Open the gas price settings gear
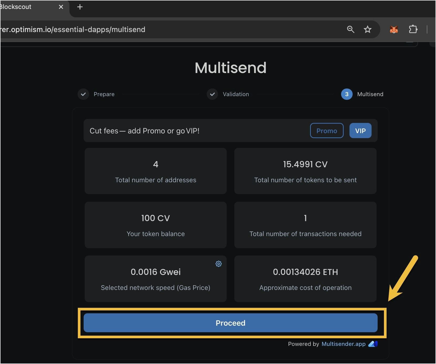 click(219, 264)
